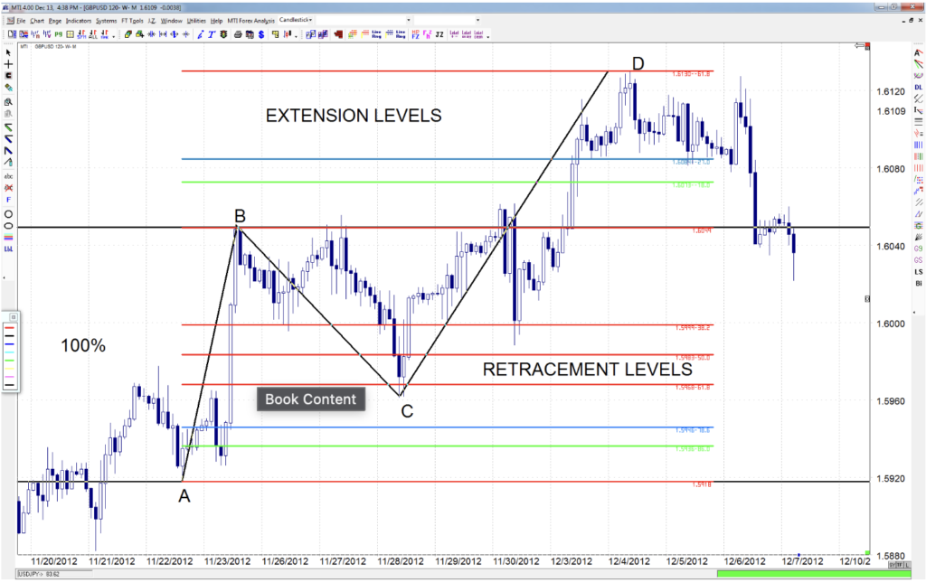The height and width of the screenshot is (582, 926).
Task: Click the dollar sign toolbar icon
Action: click(x=261, y=34)
